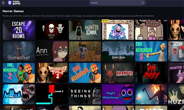Launch the 911 Prey game
Image resolution: width=184 pixels, height=110 pixels.
coord(151,73)
